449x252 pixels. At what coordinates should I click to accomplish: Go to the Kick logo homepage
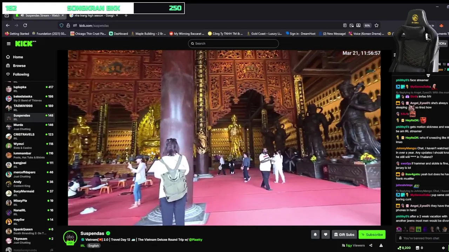[25, 43]
